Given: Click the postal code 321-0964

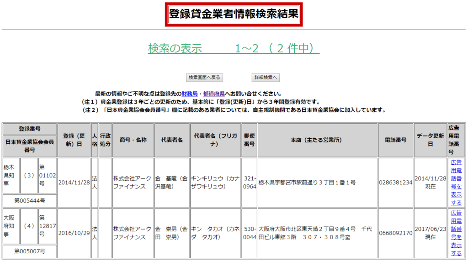Looking at the screenshot, I should (x=249, y=183).
